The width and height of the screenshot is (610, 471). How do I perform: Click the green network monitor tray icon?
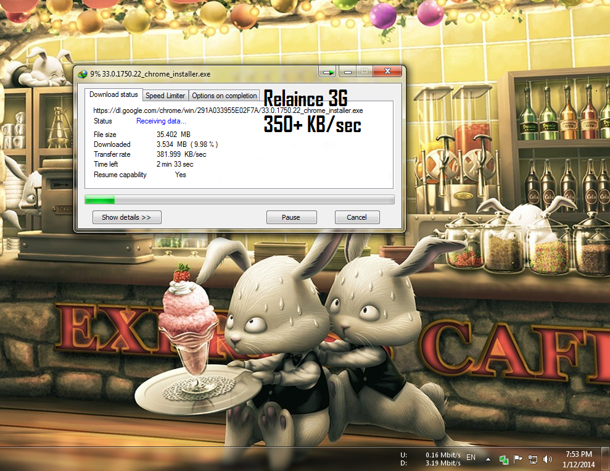click(x=504, y=460)
